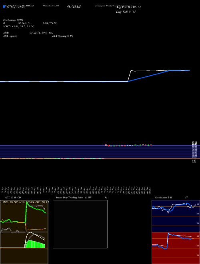Screen dimensions: 200x264
Task: Click the 'ADX signal:' label
Action: point(10,36)
